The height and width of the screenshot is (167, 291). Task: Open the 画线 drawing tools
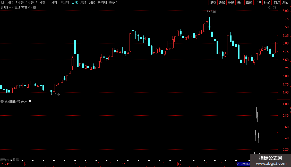tap(249, 2)
